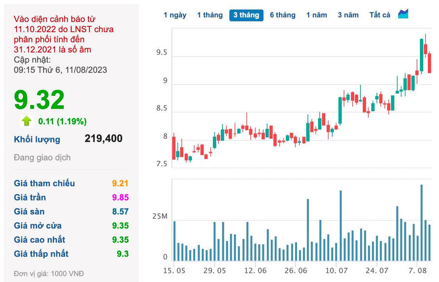Image resolution: width=439 pixels, height=282 pixels.
Task: Click the tallest volume bar near 7.08
Action: tap(421, 223)
